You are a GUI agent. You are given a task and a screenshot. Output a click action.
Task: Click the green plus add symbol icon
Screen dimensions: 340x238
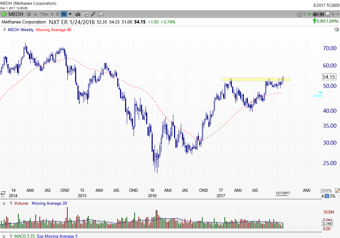point(4,14)
